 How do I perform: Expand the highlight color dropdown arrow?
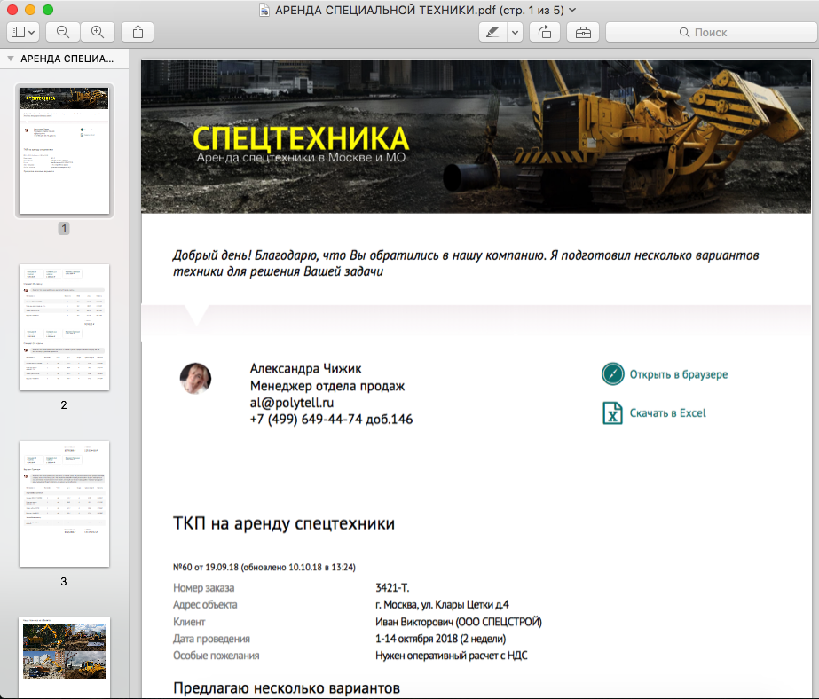point(515,32)
